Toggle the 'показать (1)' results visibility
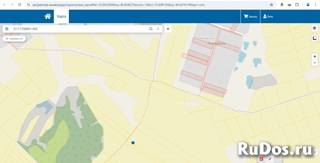The image size is (320, 163). pyautogui.click(x=14, y=38)
